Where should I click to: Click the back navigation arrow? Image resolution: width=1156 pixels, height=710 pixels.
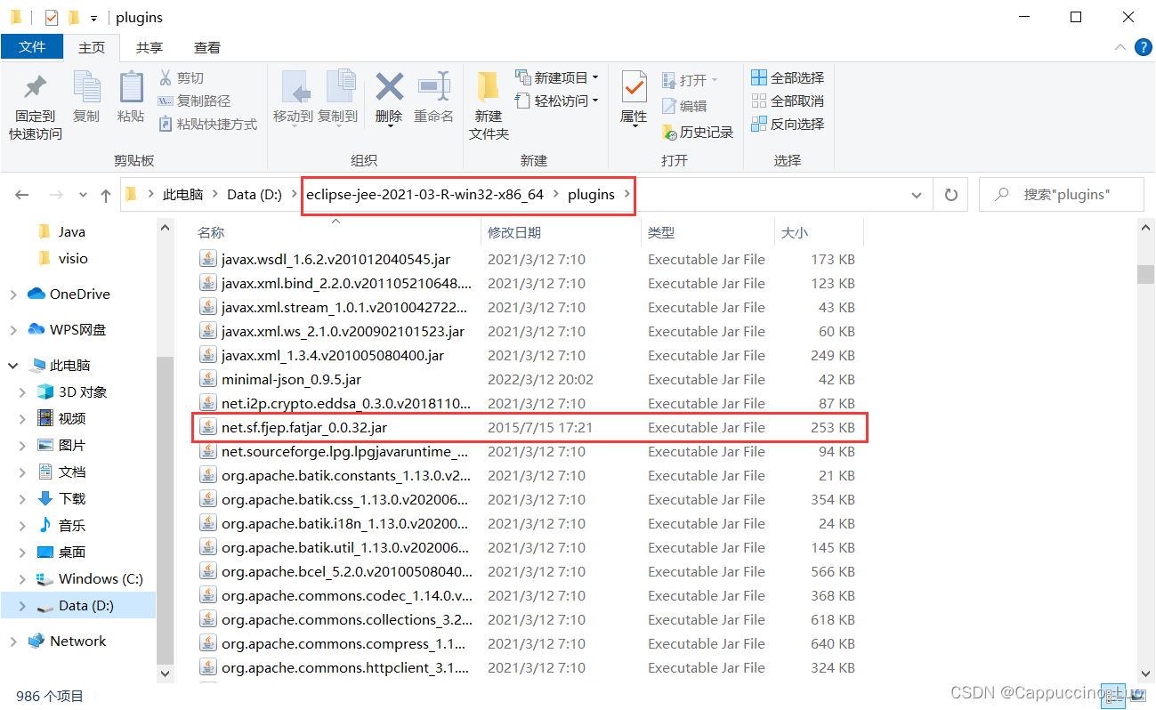point(22,195)
